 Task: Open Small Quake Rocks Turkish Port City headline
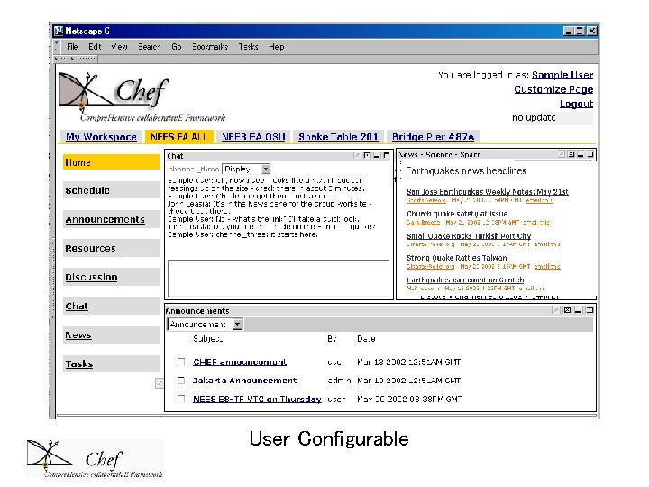pyautogui.click(x=469, y=235)
